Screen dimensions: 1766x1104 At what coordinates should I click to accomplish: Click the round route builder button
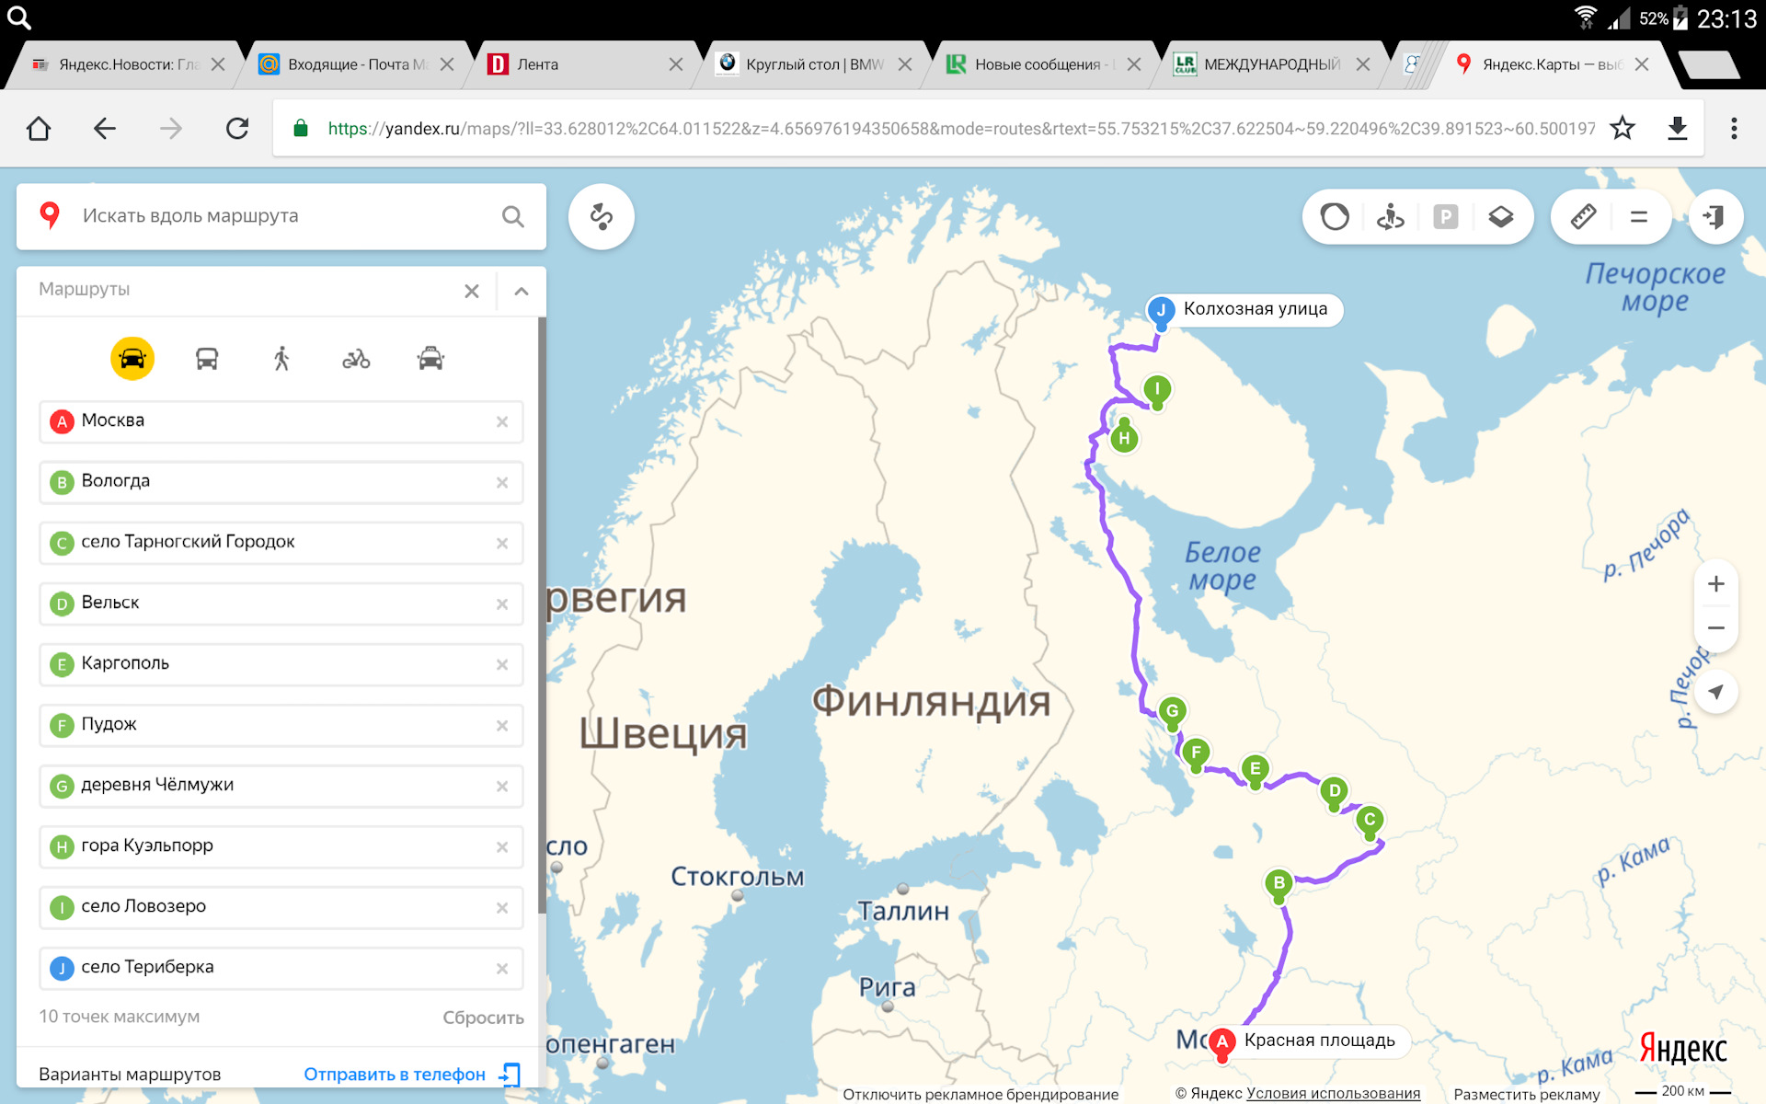pyautogui.click(x=602, y=217)
